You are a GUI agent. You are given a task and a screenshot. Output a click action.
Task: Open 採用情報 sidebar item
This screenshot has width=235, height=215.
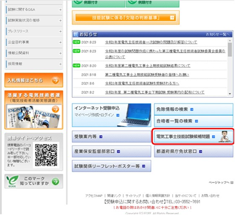click(x=34, y=64)
